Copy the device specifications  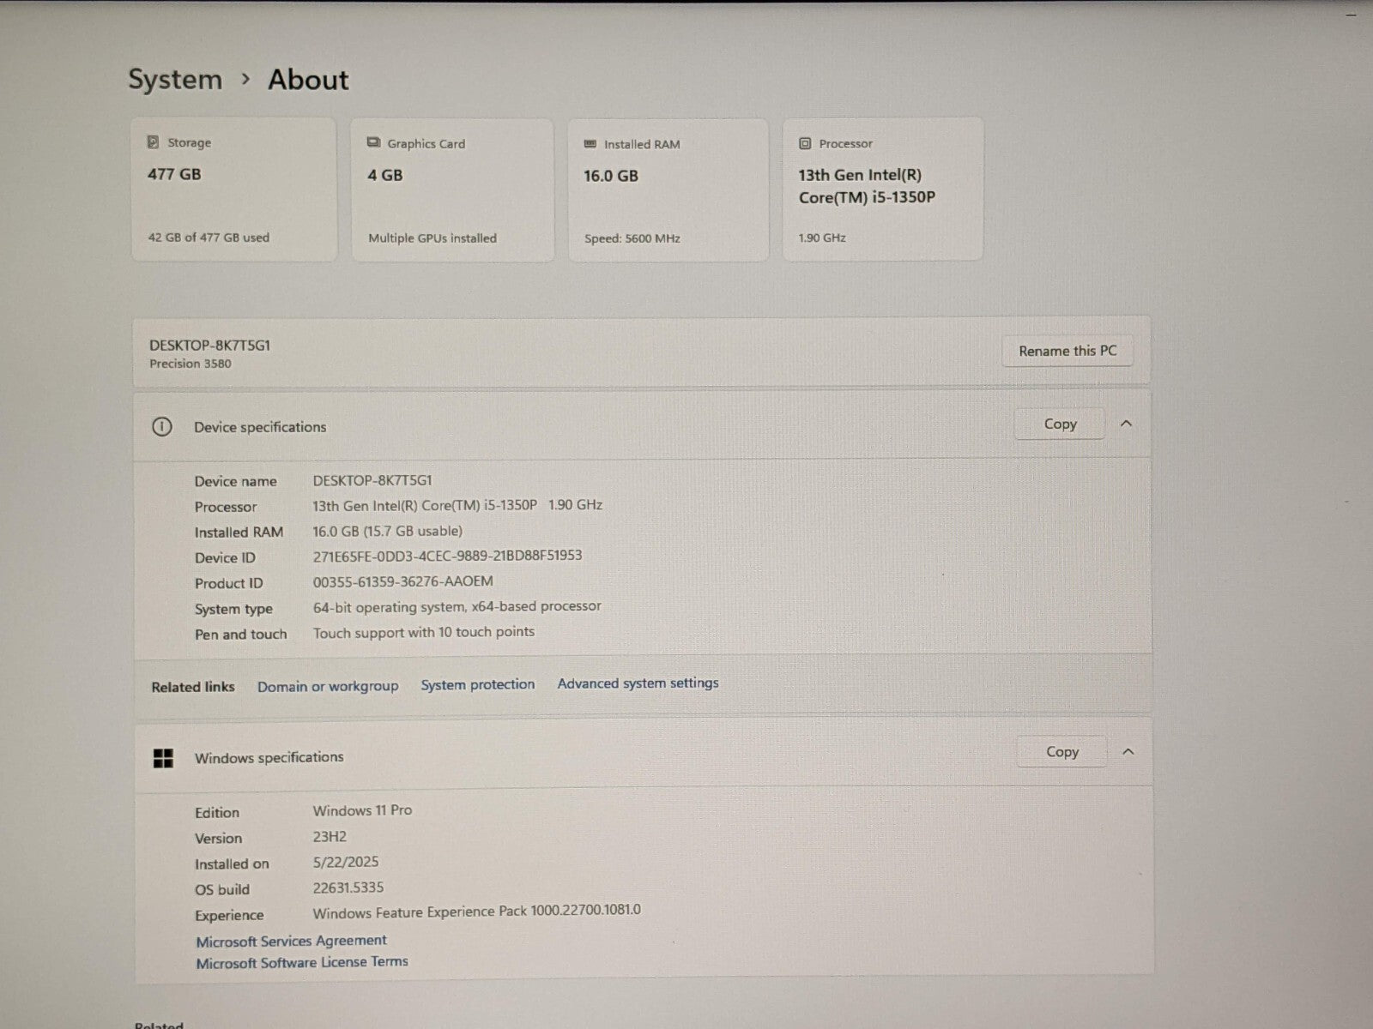[1060, 424]
